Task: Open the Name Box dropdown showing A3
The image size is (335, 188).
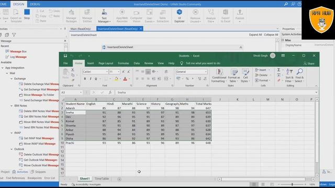Action: pyautogui.click(x=81, y=92)
